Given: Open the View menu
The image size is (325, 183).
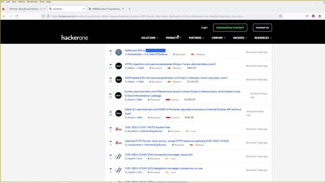Looking at the screenshot, I should coord(14,2).
